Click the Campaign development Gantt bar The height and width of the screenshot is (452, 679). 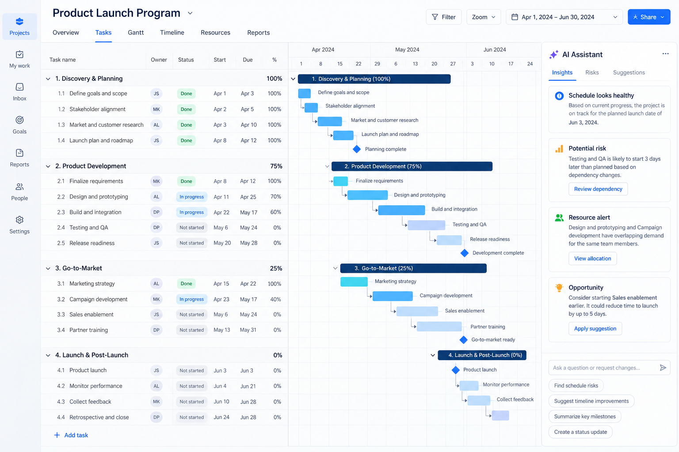393,296
